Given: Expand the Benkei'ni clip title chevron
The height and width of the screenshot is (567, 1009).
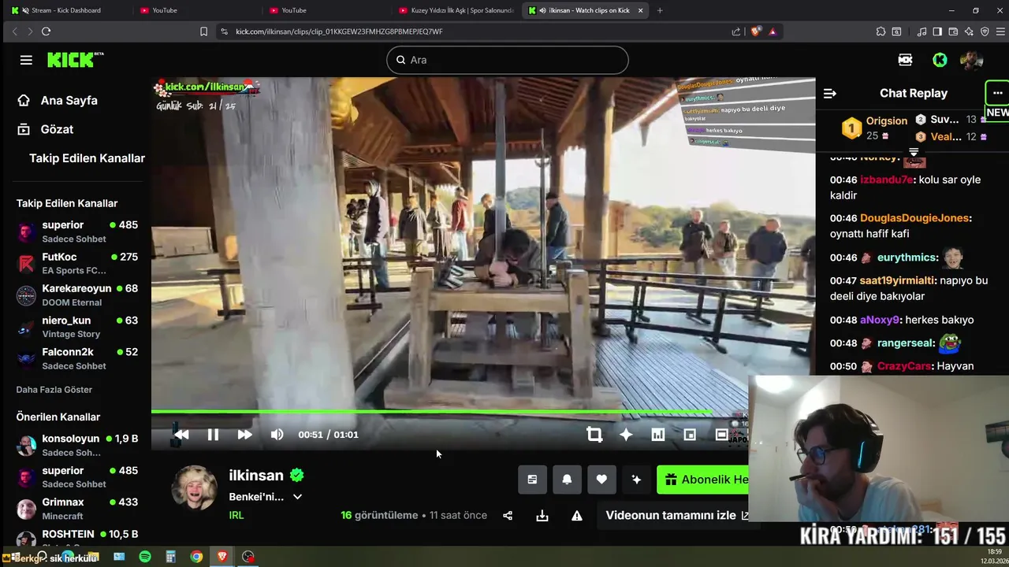Looking at the screenshot, I should tap(297, 497).
